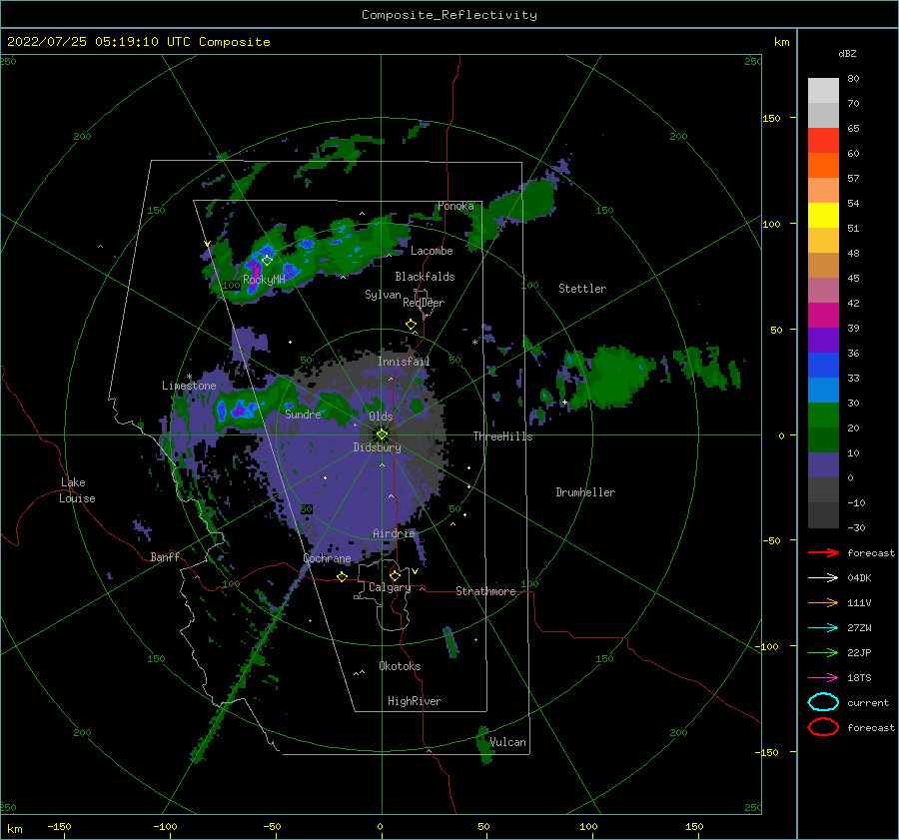Choose the green 22JP arrow in the legend
The image size is (899, 840).
(823, 652)
